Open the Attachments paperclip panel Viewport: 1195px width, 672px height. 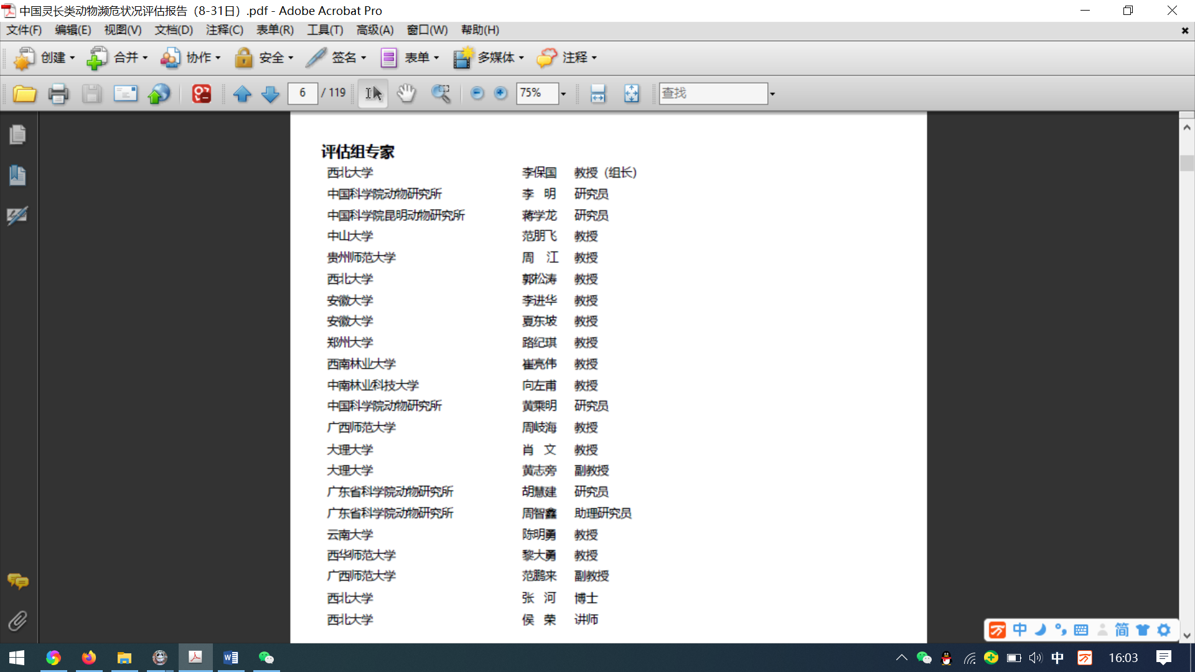[x=17, y=620]
